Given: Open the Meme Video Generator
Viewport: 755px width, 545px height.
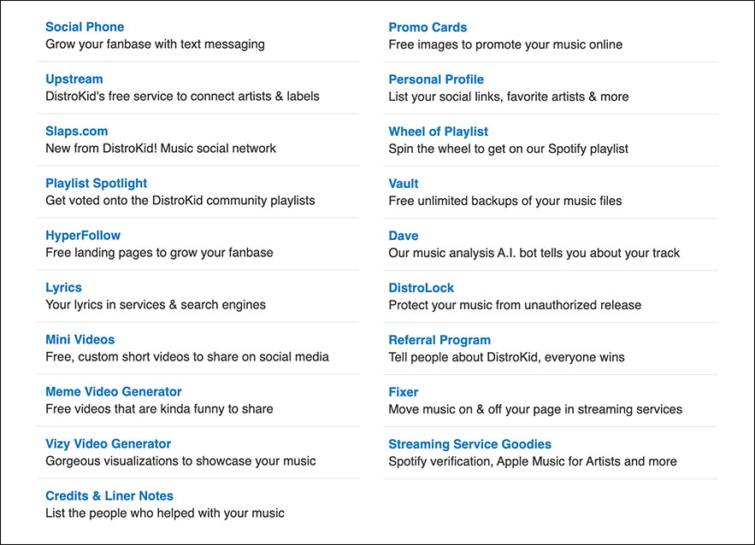Looking at the screenshot, I should click(x=113, y=391).
